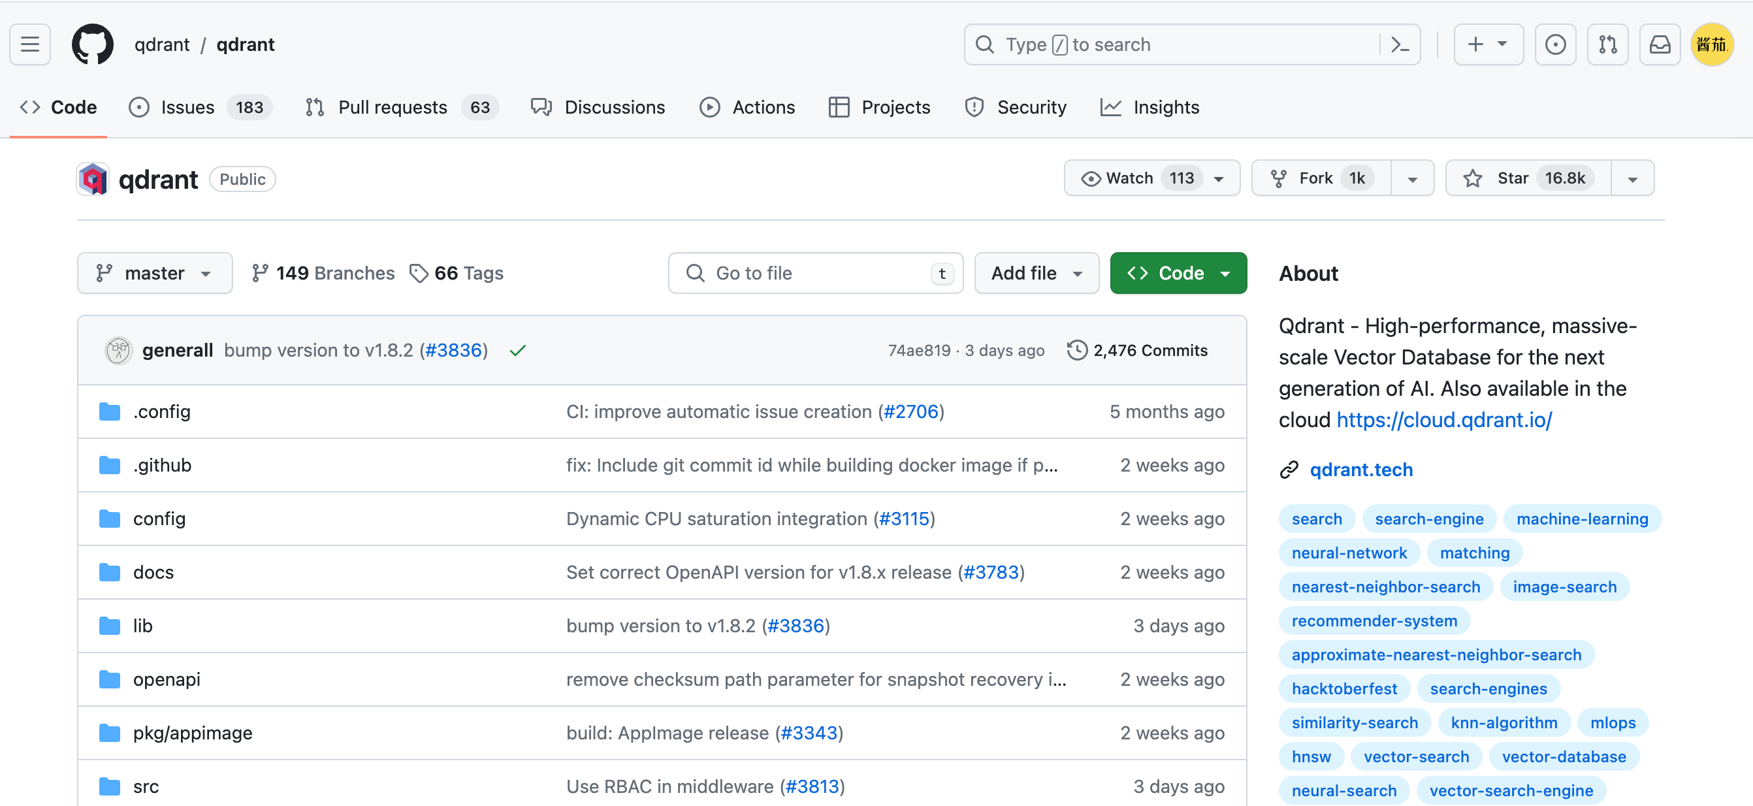Image resolution: width=1753 pixels, height=806 pixels.
Task: Select the hacktoberfest topic tag
Action: point(1344,688)
